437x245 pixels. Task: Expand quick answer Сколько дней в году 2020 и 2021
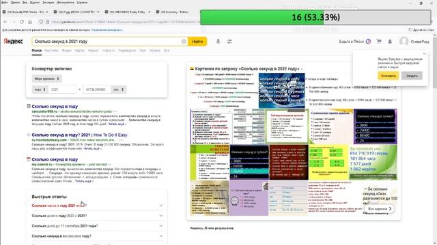97,216
